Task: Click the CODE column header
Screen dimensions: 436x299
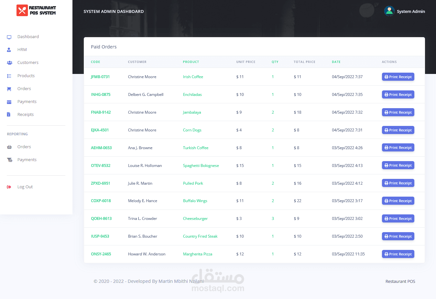Action: pyautogui.click(x=95, y=62)
